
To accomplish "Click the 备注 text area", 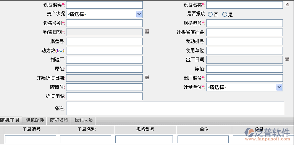I will click(x=175, y=108).
